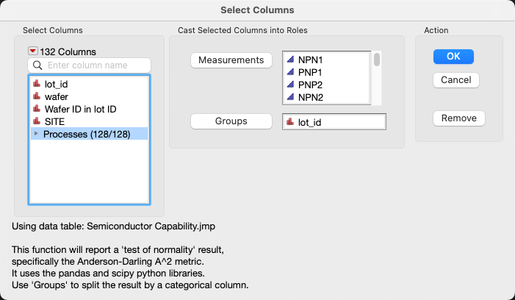Assign column to the Groups role
515x300 pixels.
point(231,121)
